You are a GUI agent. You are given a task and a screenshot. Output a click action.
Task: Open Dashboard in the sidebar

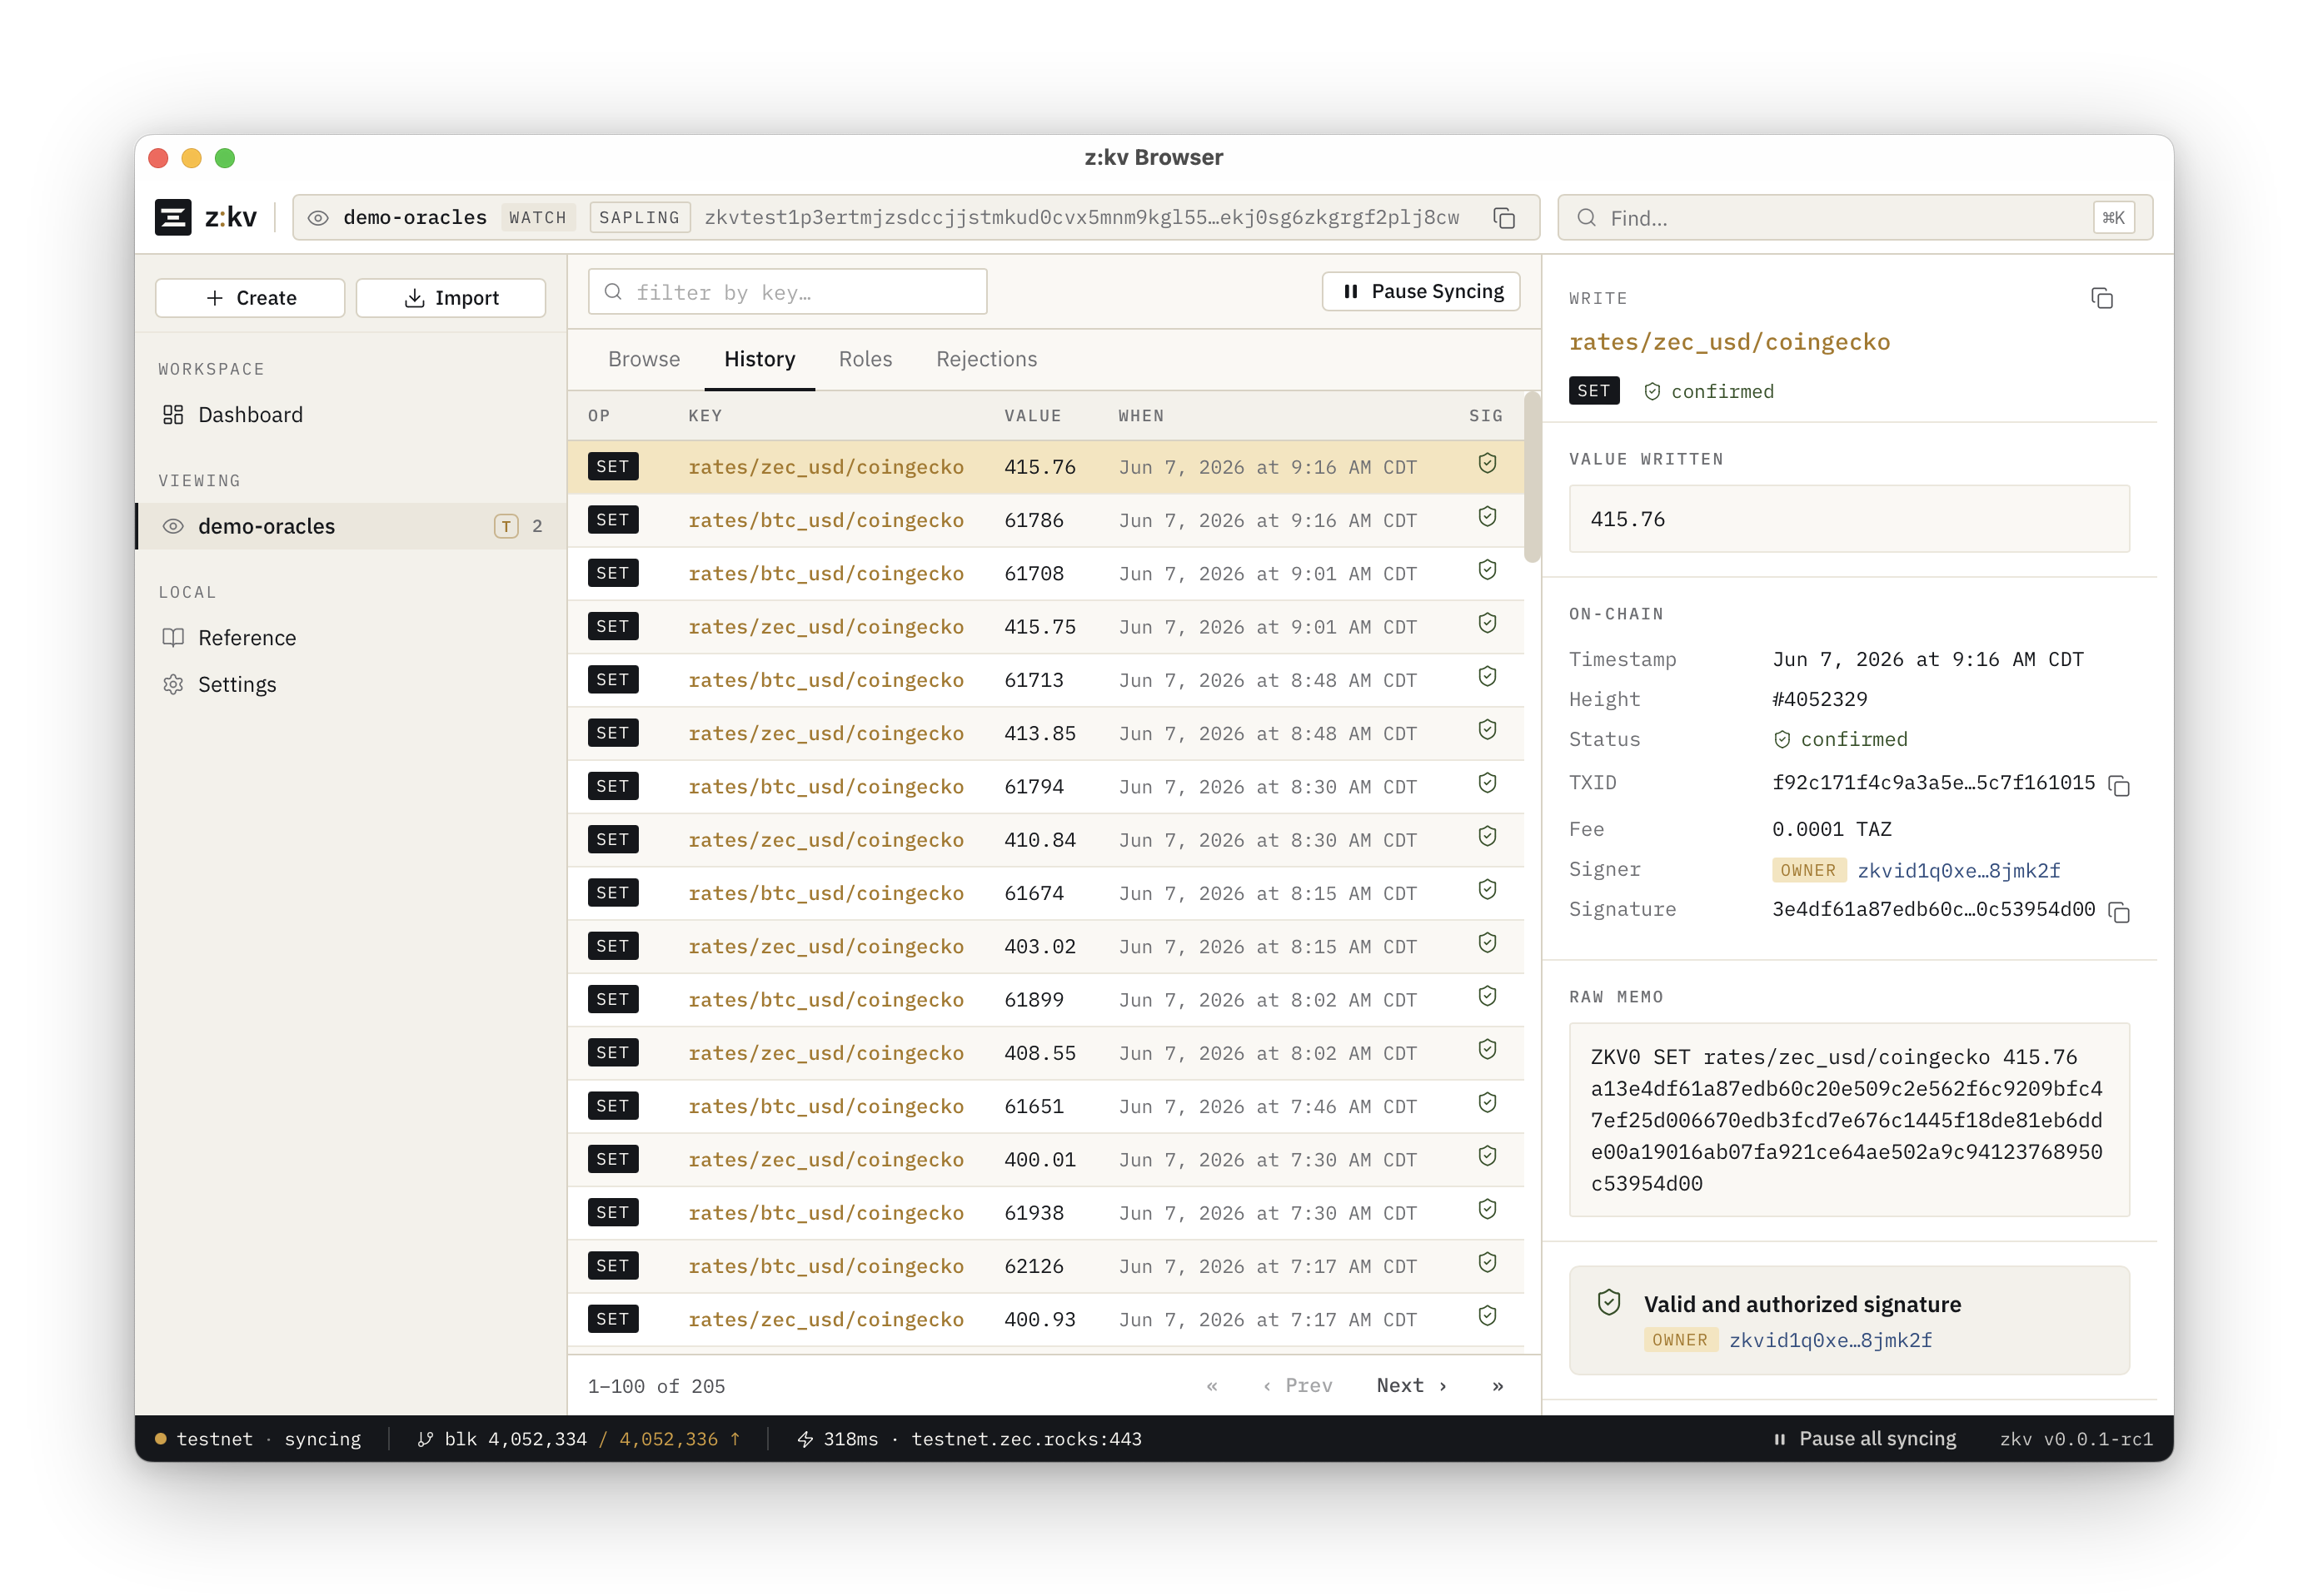(350, 414)
